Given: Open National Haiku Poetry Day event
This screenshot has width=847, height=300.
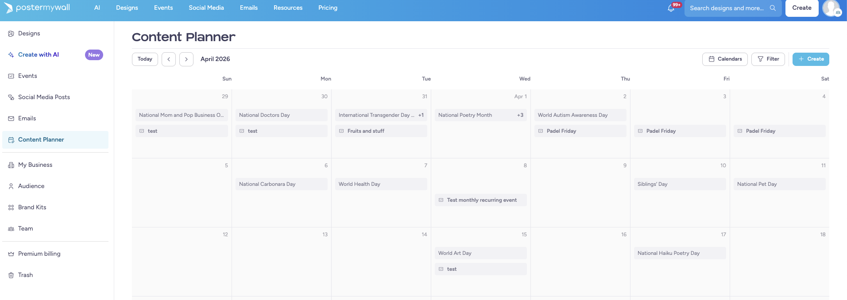Looking at the screenshot, I should 680,253.
